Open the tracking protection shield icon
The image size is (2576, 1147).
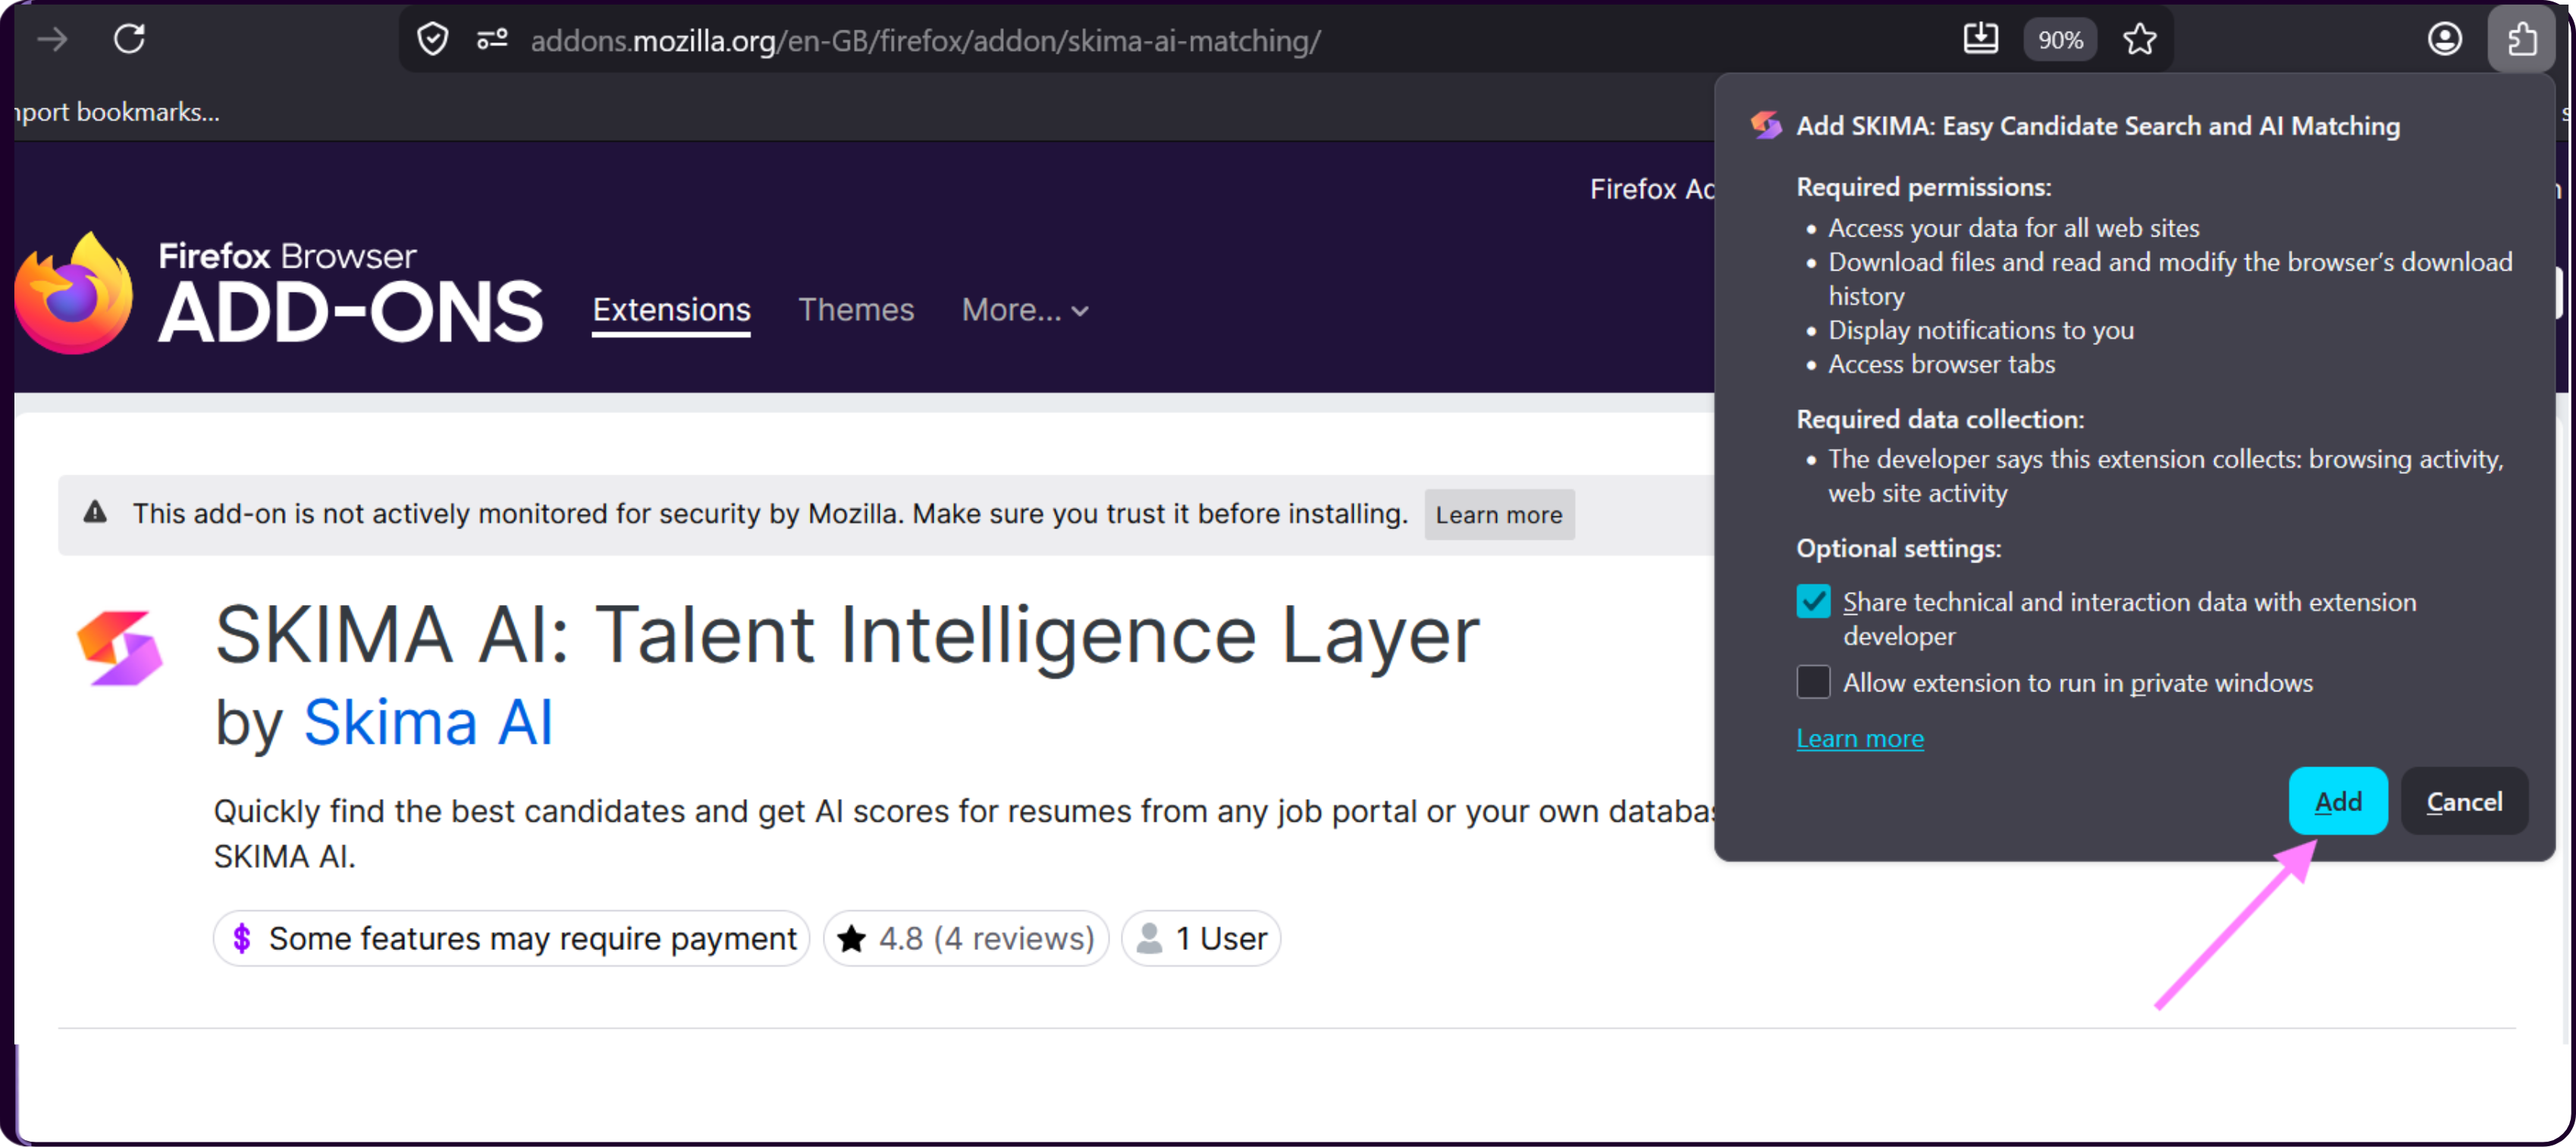(x=432, y=40)
